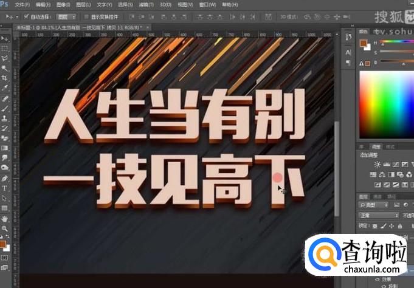Open the History panel icon
The image size is (414, 288).
pos(348,38)
